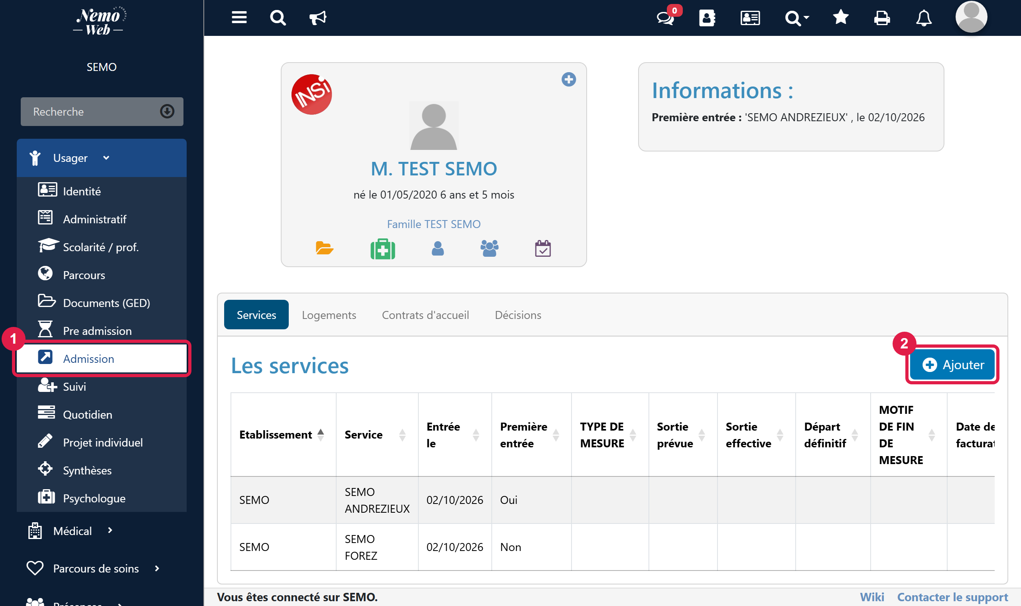Screen dimensions: 1021x606
Task: Click the star favorites icon
Action: click(x=840, y=17)
